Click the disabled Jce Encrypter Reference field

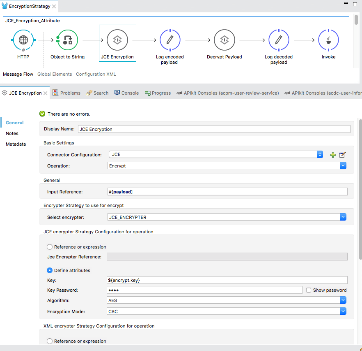point(227,256)
